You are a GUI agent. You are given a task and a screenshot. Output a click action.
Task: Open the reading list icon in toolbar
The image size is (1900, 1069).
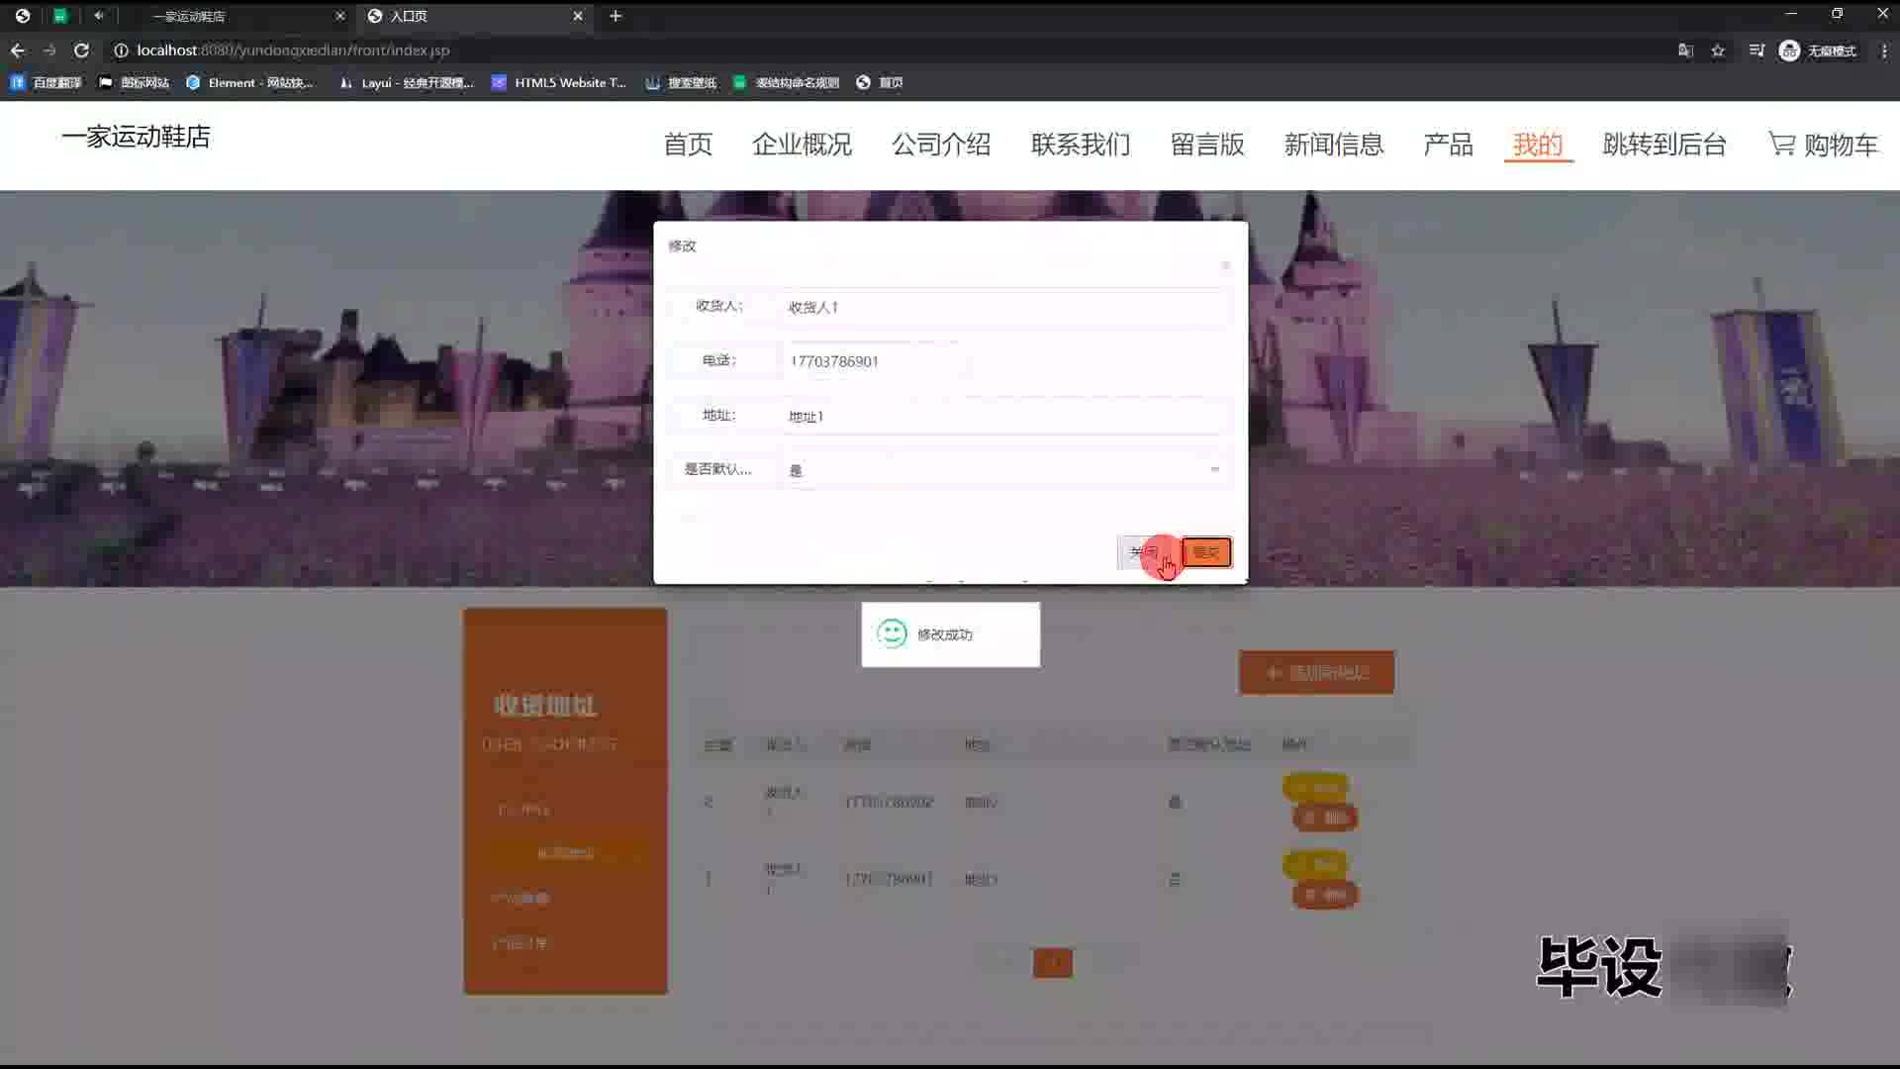pos(1757,50)
